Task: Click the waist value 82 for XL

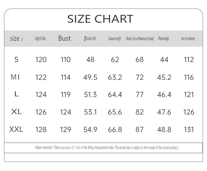Action: click(x=139, y=112)
